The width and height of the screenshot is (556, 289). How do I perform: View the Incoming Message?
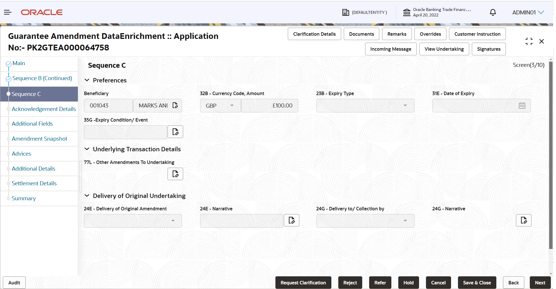point(391,49)
